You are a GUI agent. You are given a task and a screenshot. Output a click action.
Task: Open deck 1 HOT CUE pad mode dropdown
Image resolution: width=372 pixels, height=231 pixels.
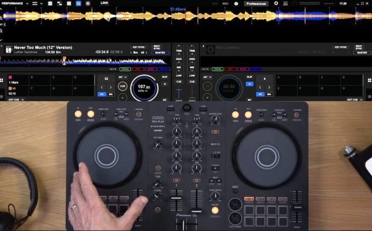[16, 100]
